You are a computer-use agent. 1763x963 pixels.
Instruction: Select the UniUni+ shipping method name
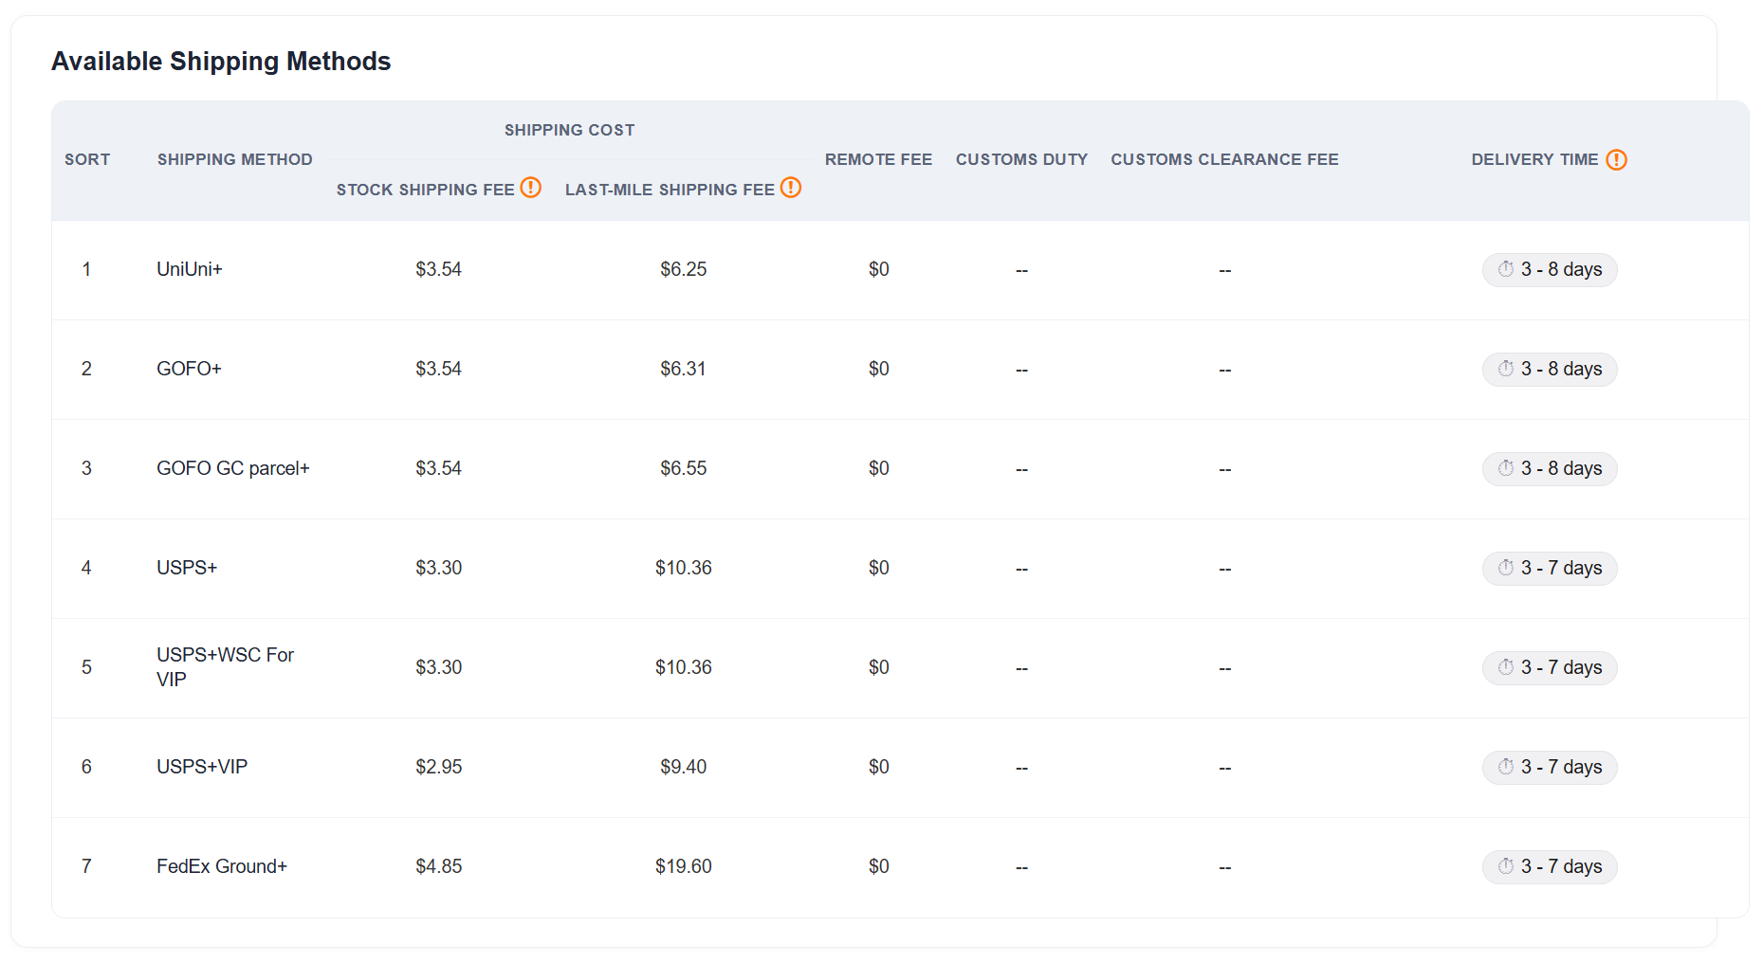click(x=190, y=269)
